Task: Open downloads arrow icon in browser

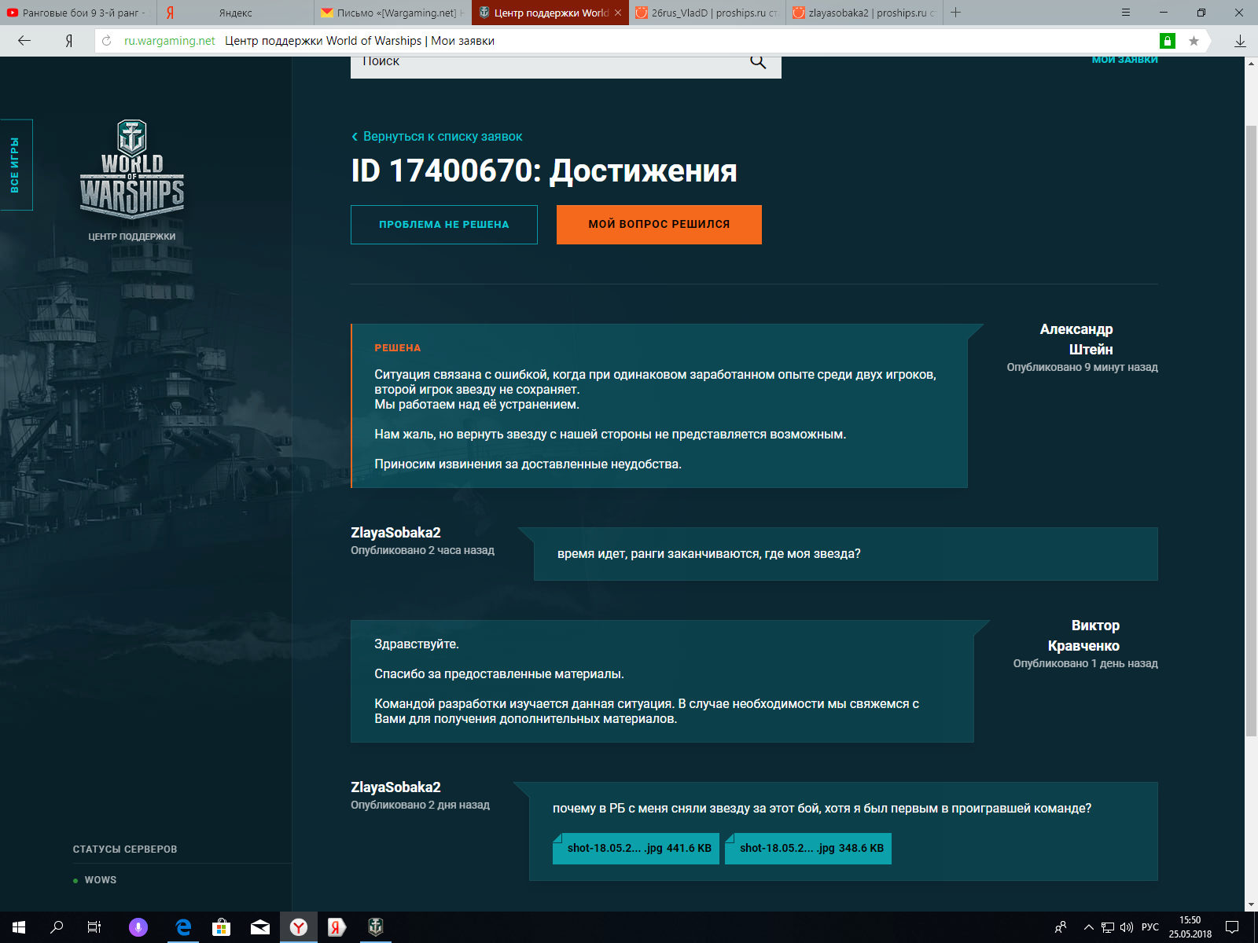Action: [x=1240, y=41]
